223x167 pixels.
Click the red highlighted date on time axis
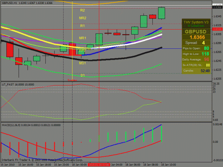pyautogui.click(x=99, y=165)
